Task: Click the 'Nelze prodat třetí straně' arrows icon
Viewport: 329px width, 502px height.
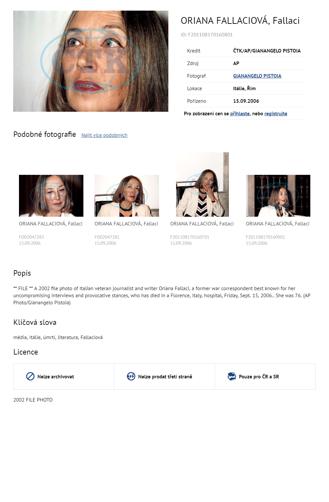Action: 131,376
